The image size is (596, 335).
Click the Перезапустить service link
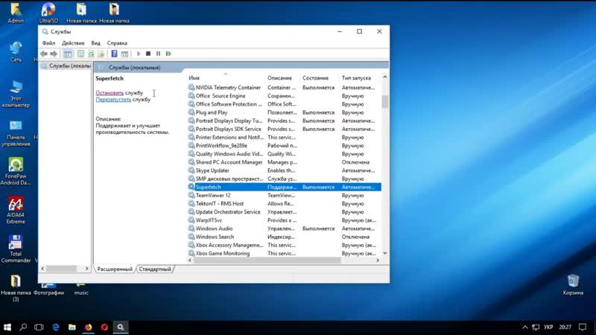pyautogui.click(x=113, y=100)
